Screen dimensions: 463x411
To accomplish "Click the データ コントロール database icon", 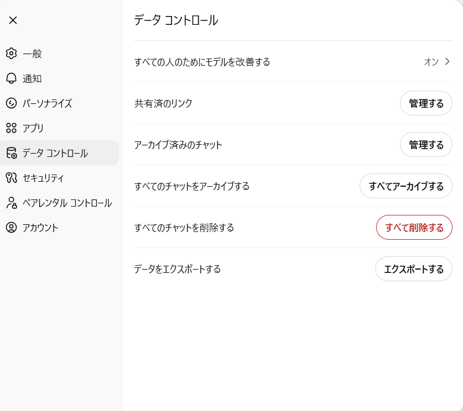I will pos(11,153).
